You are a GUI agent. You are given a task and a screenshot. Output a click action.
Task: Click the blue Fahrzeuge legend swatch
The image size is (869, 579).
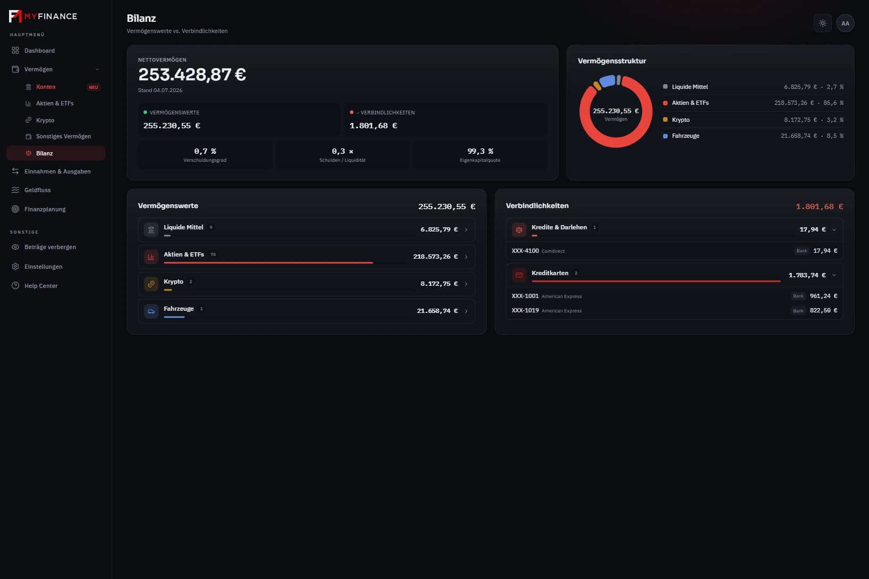coord(665,136)
